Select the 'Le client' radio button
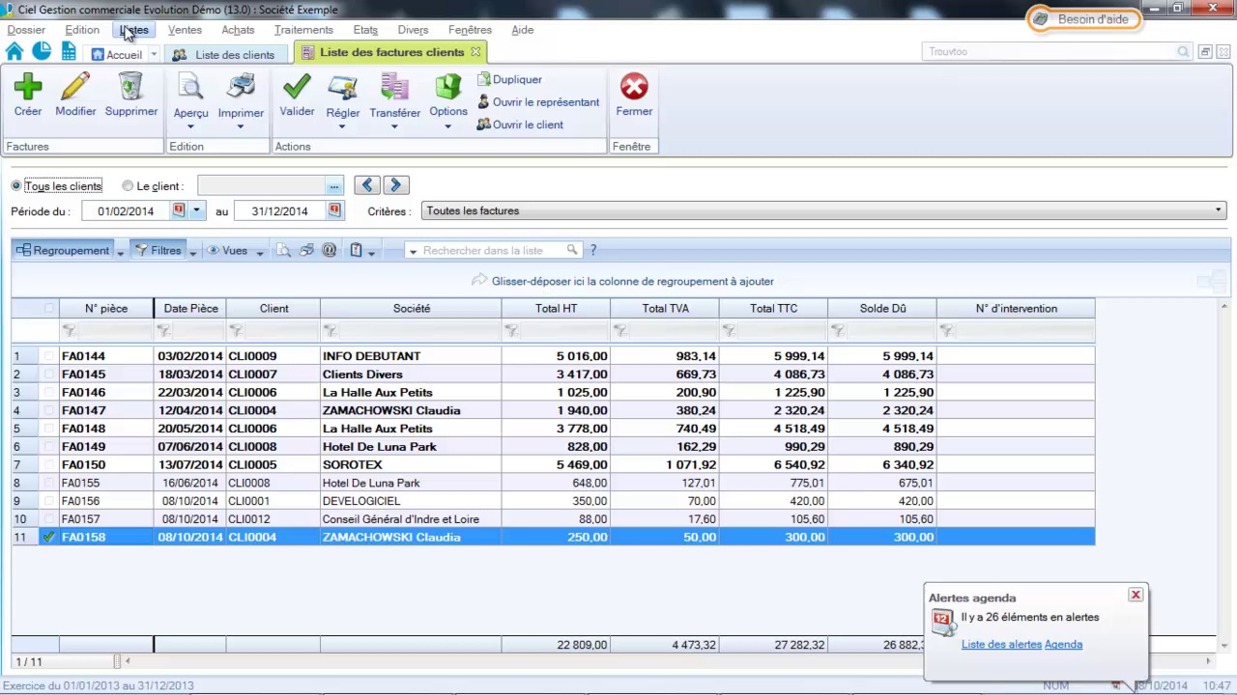Screen dimensions: 1237x695 128,186
